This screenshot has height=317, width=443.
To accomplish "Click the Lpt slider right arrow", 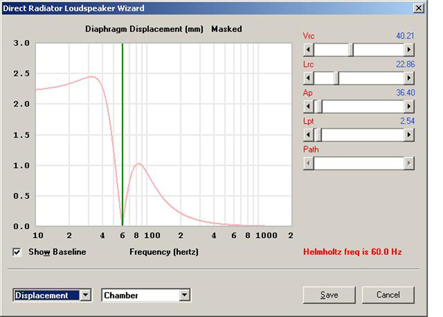I will coord(409,135).
